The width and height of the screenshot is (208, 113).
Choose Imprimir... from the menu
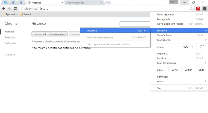[x=179, y=54]
